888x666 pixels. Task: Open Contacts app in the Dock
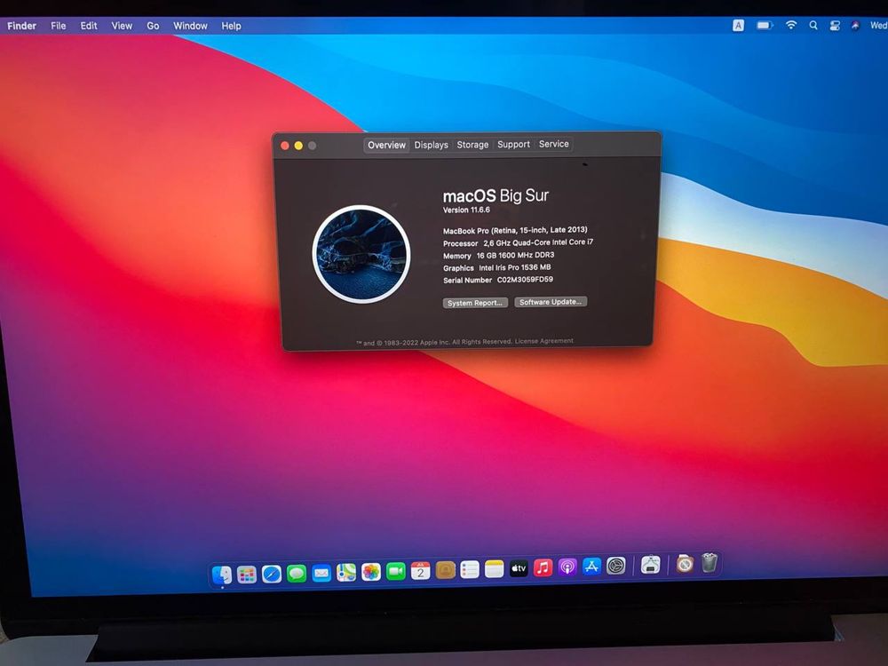point(445,570)
